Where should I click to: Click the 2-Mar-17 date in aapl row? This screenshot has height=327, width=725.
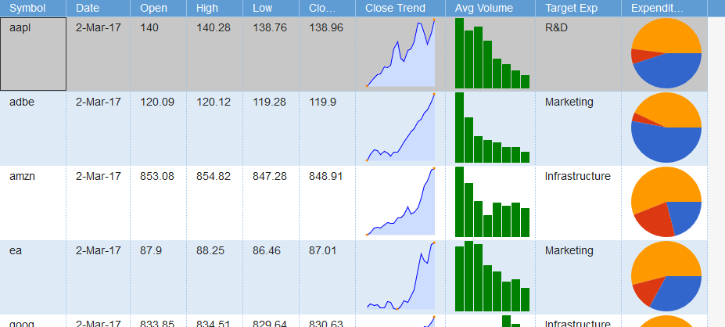(98, 27)
